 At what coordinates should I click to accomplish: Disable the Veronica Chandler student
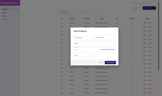150,93
